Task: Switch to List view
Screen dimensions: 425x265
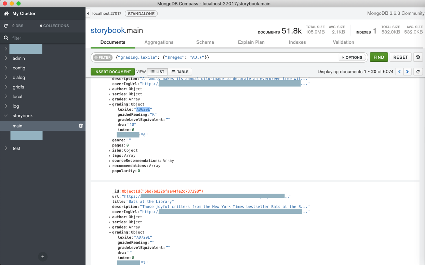Action: [x=157, y=72]
